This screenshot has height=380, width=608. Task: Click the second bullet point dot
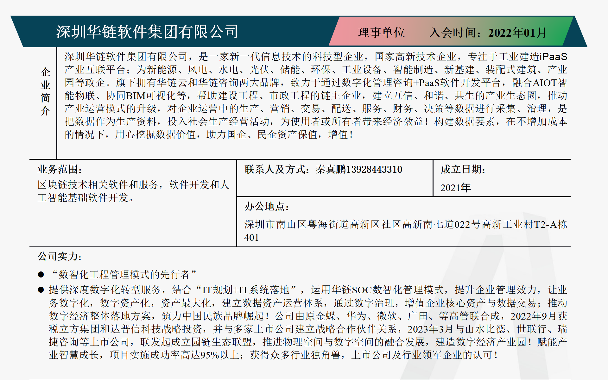click(x=41, y=290)
